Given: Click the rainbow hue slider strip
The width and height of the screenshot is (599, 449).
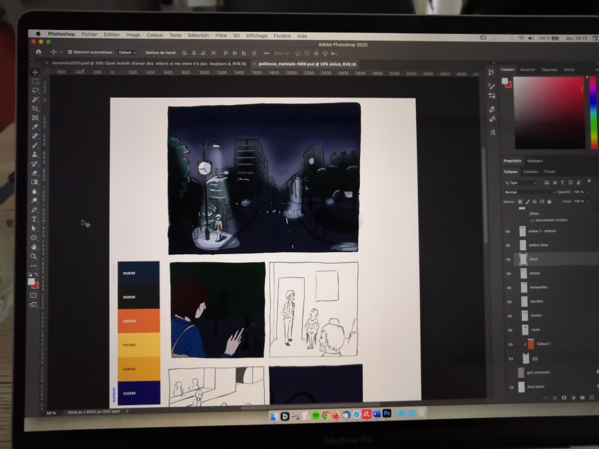Looking at the screenshot, I should pyautogui.click(x=593, y=112).
